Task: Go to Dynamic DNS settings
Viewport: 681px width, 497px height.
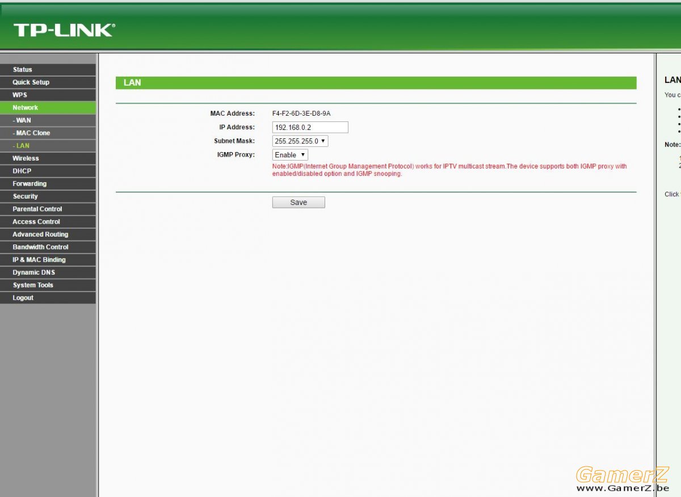Action: (x=48, y=272)
